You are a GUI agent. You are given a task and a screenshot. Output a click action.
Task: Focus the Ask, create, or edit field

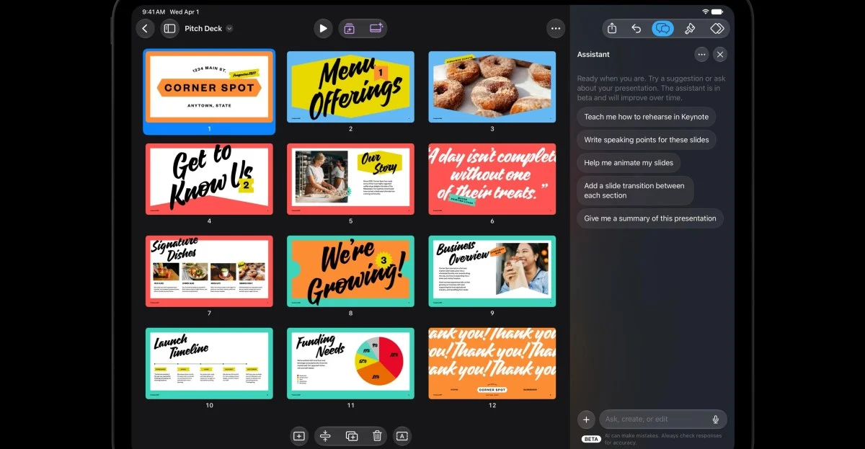pyautogui.click(x=663, y=419)
